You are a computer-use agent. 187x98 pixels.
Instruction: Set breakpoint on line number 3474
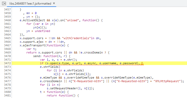pyautogui.click(x=7, y=70)
